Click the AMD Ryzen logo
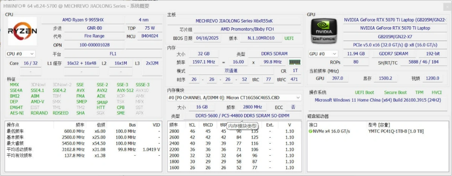This screenshot has height=176, width=452. click(x=22, y=31)
